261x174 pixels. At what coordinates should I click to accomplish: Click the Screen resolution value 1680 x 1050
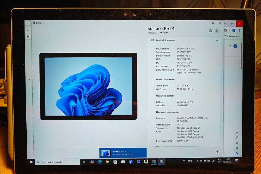click(x=183, y=141)
